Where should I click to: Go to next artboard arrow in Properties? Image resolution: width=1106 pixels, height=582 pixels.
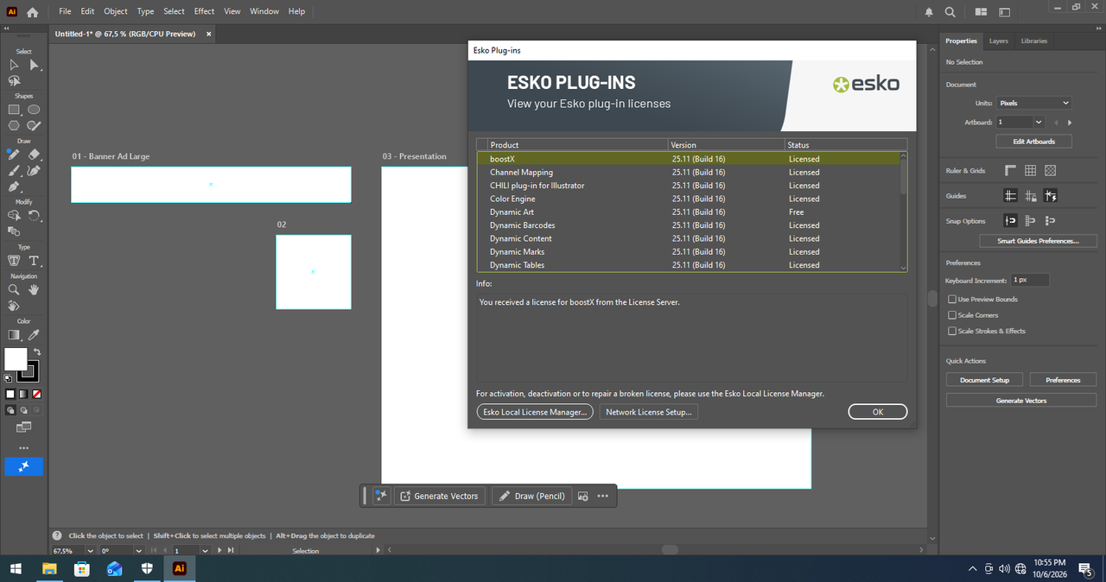[1068, 123]
